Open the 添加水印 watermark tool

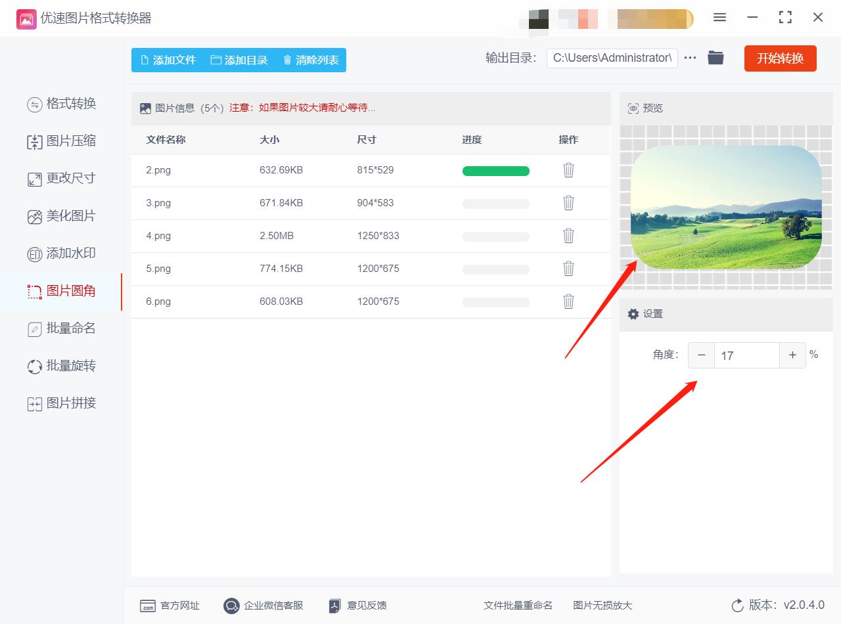pyautogui.click(x=62, y=253)
